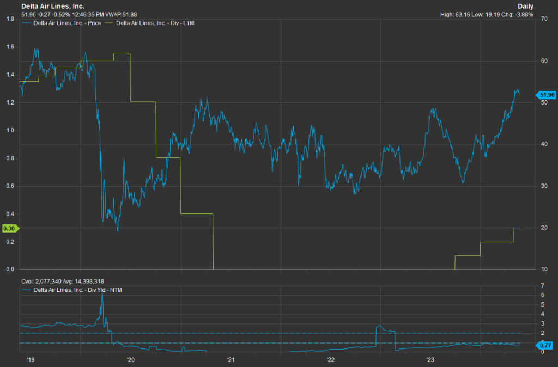Screen dimensions: 558x367
Task: Click the 50 label on price axis
Action: (544, 103)
